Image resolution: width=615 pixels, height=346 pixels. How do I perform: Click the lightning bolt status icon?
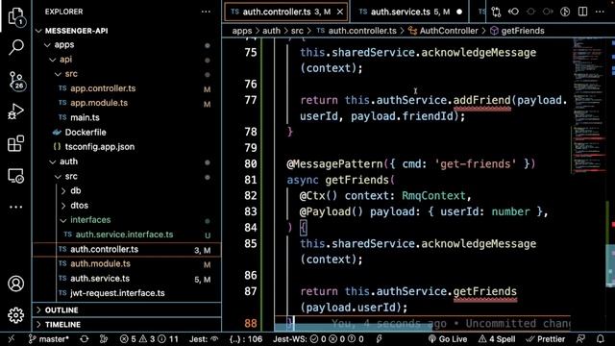379,339
